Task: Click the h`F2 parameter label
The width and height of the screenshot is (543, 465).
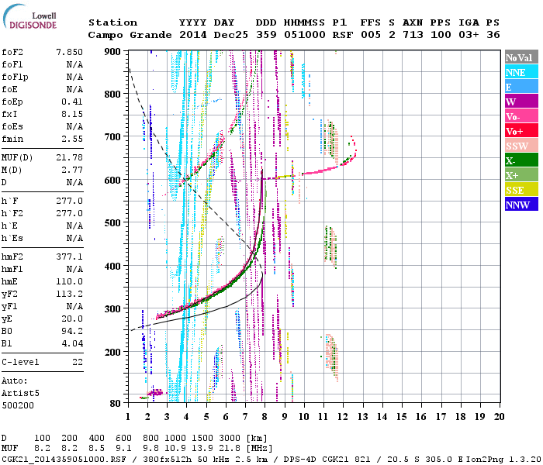Action: [12, 213]
